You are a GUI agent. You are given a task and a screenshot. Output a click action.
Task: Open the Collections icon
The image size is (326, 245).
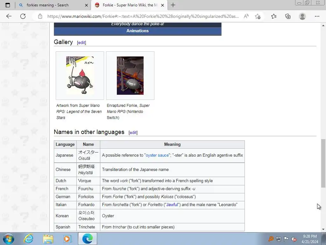coord(288,16)
